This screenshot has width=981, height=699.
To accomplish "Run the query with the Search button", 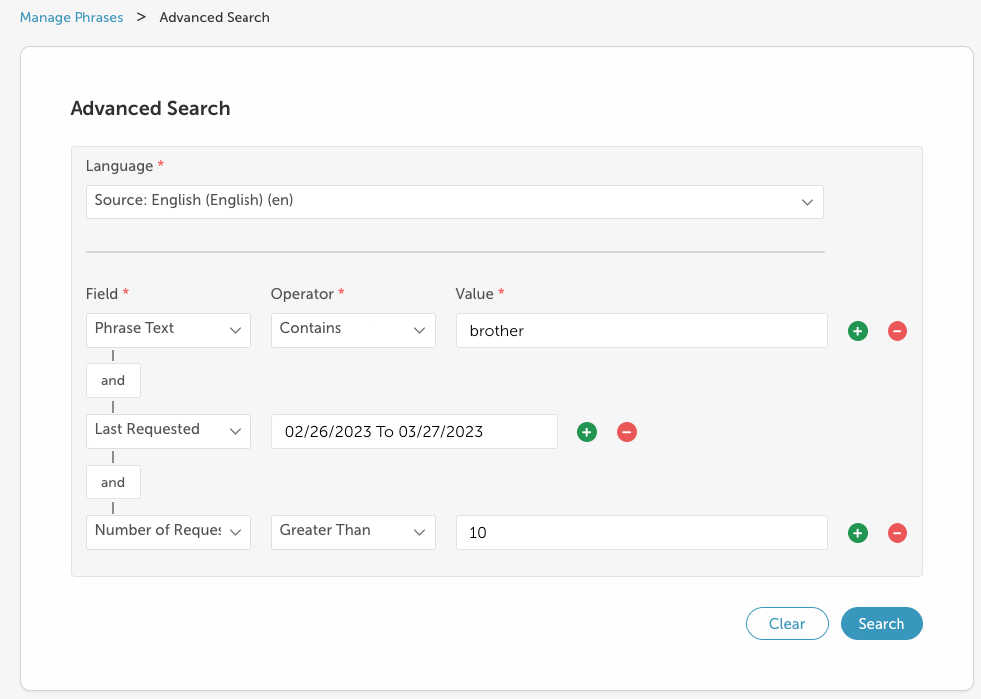I will tap(882, 624).
